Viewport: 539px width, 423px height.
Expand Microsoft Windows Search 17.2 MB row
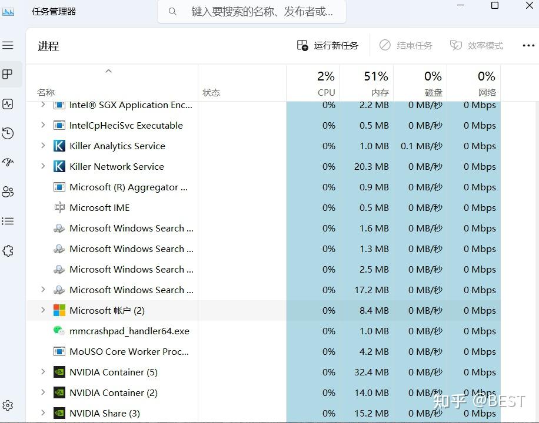(43, 290)
